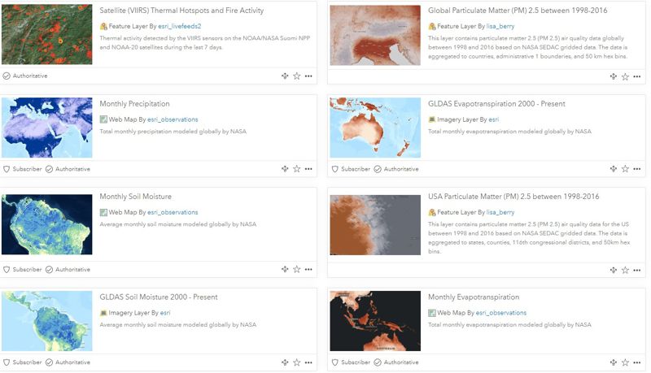Open the three-dot menu for GLDAS Evapotranspiration
Image resolution: width=651 pixels, height=373 pixels.
[x=637, y=169]
